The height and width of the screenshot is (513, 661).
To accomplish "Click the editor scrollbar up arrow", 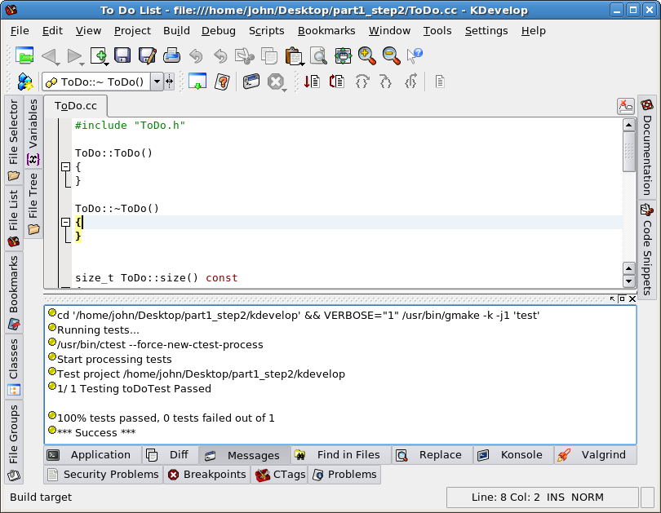I will [x=629, y=125].
